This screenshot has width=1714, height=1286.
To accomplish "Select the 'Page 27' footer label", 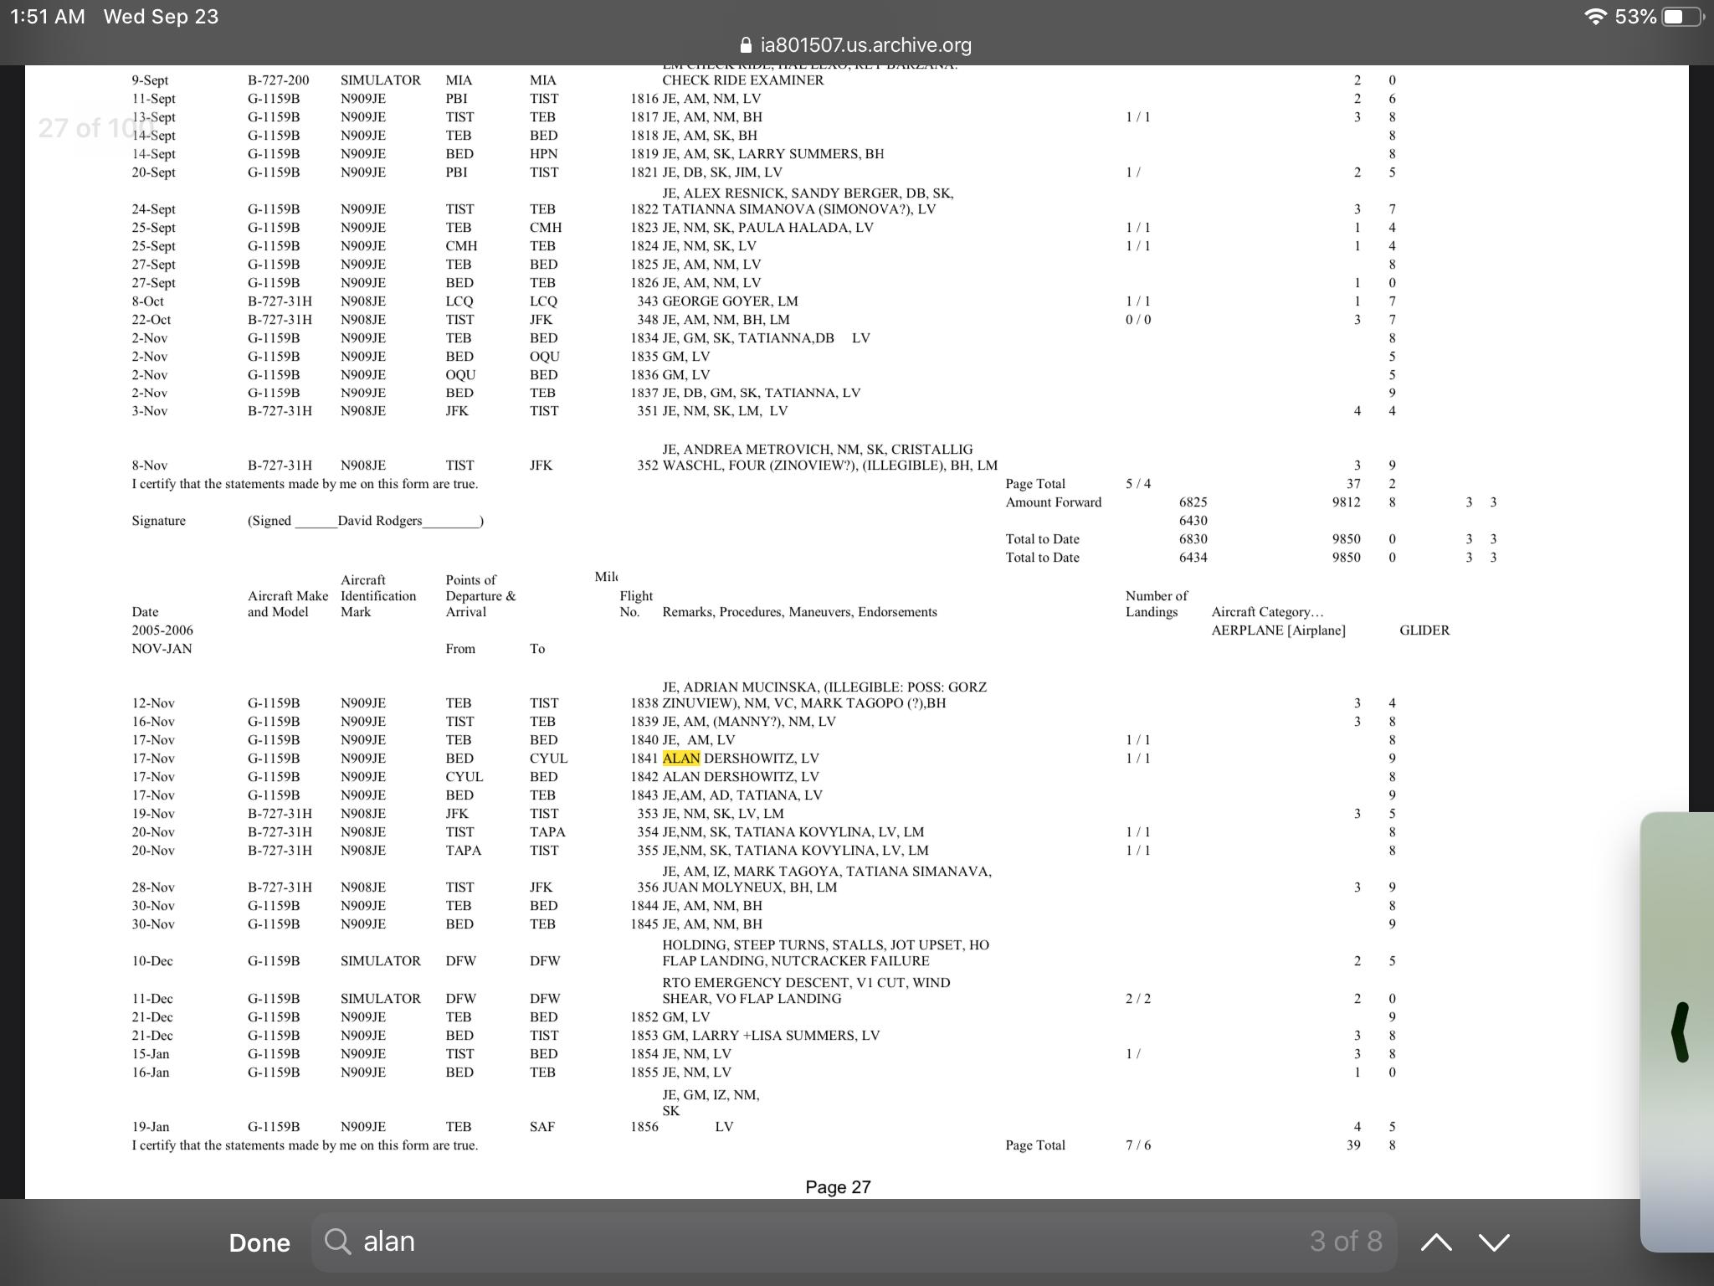I will [x=838, y=1187].
